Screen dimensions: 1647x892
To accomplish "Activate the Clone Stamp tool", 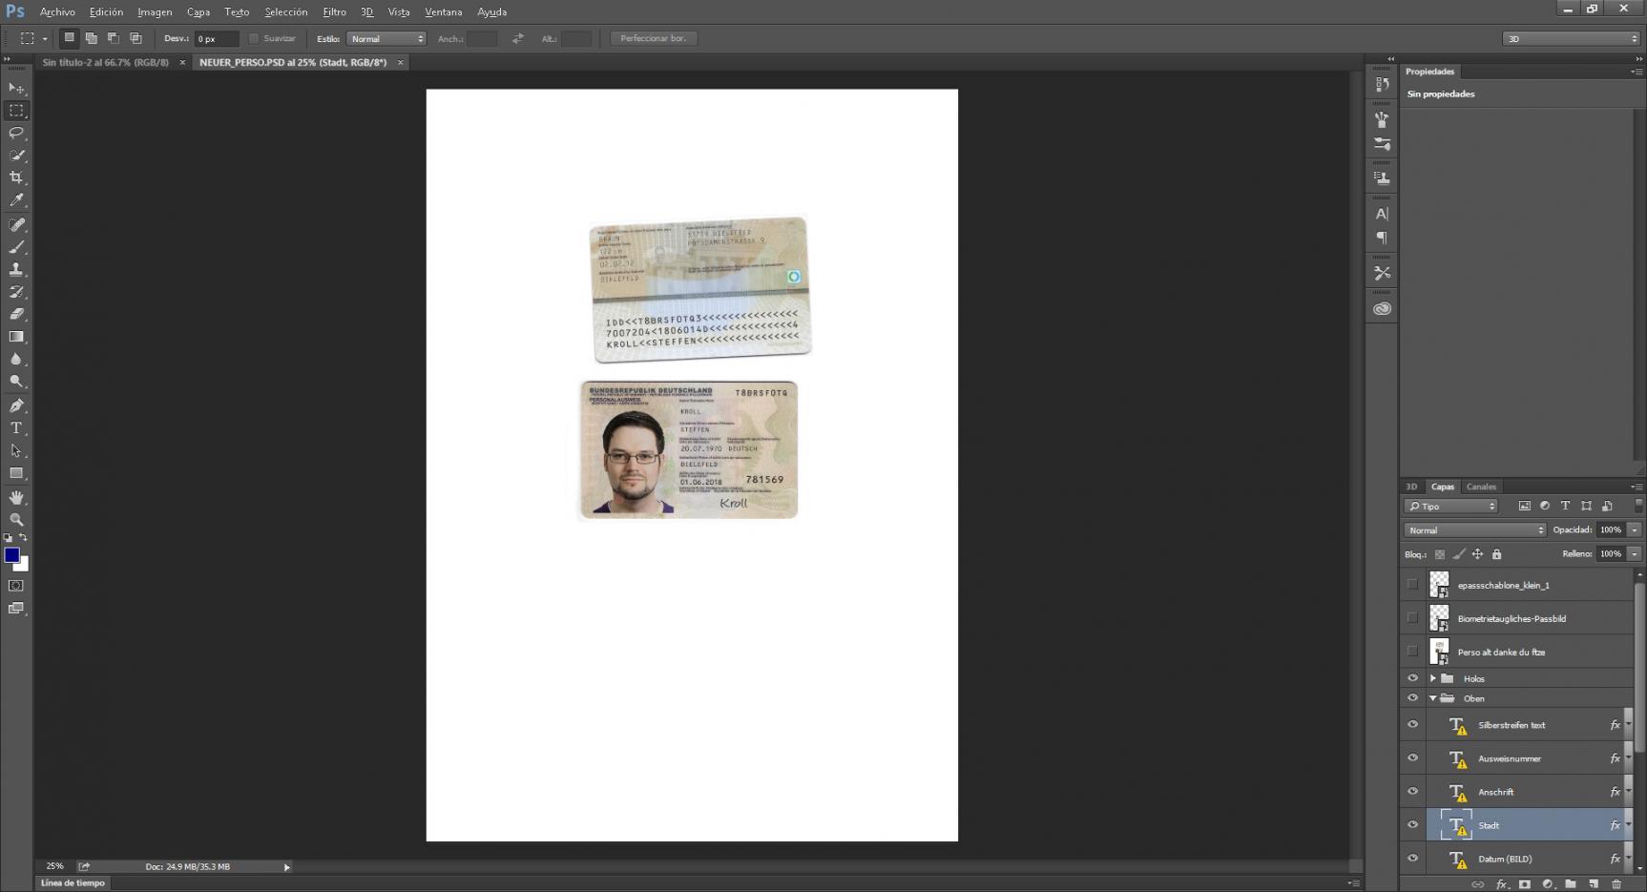I will (16, 269).
